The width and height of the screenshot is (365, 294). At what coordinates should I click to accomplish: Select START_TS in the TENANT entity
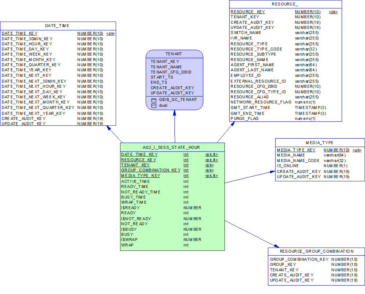(162, 77)
